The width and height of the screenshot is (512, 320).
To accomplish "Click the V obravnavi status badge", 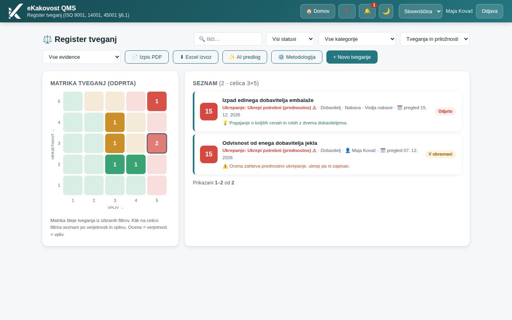I will (440, 154).
